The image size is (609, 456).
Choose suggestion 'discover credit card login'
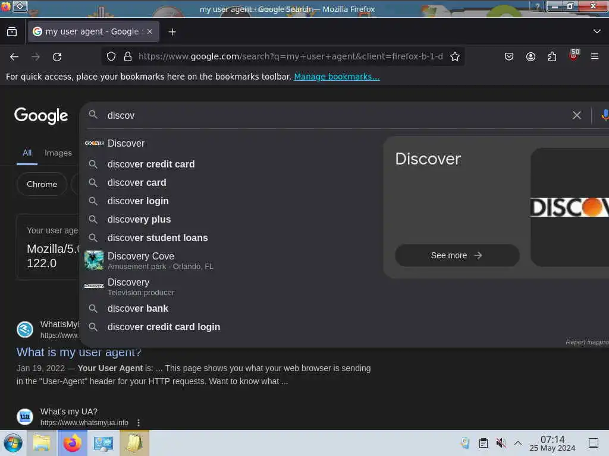[x=231, y=327]
